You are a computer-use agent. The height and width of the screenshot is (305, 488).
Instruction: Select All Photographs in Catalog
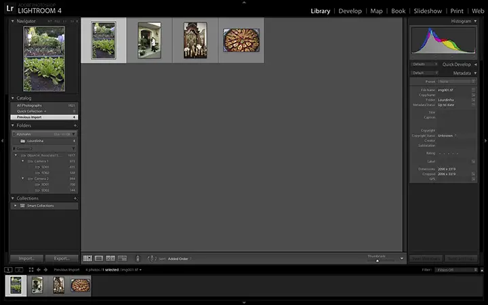tap(44, 106)
